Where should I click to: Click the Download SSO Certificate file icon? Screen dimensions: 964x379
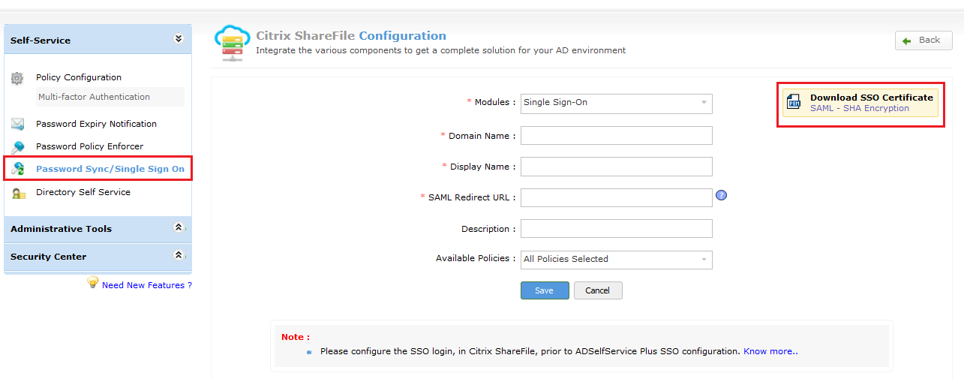click(x=794, y=103)
